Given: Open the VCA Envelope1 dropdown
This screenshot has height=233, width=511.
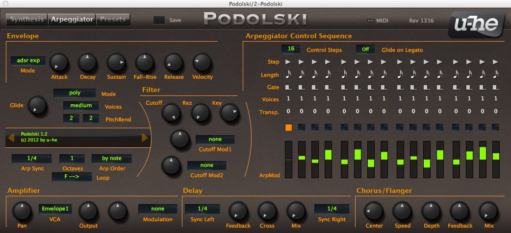Looking at the screenshot, I should pos(55,209).
